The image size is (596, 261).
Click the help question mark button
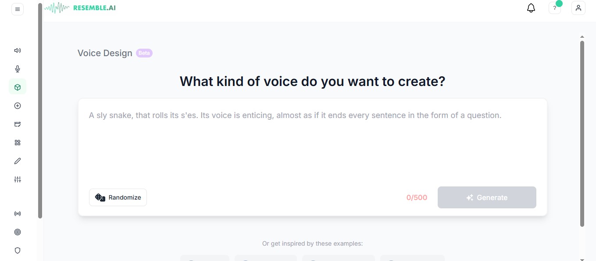tap(555, 8)
